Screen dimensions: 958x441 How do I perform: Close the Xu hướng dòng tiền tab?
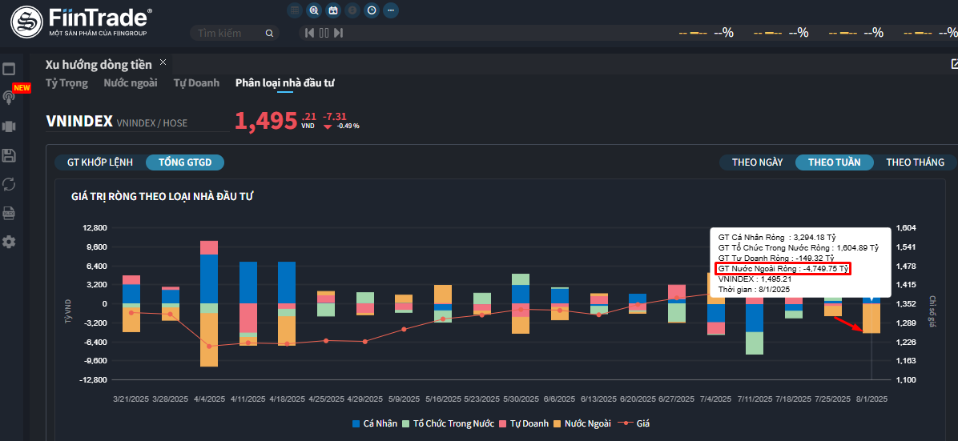(x=163, y=62)
